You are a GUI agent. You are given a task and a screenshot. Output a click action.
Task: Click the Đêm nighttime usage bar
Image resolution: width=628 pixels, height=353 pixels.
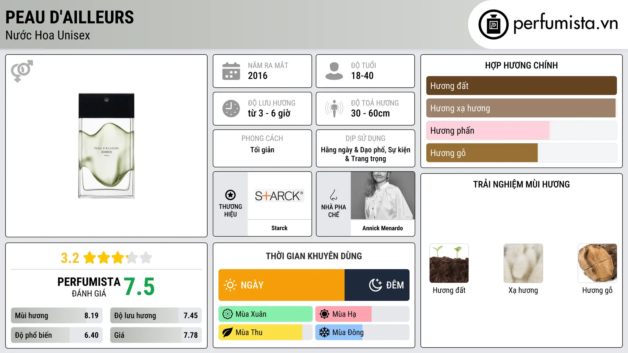click(x=377, y=285)
